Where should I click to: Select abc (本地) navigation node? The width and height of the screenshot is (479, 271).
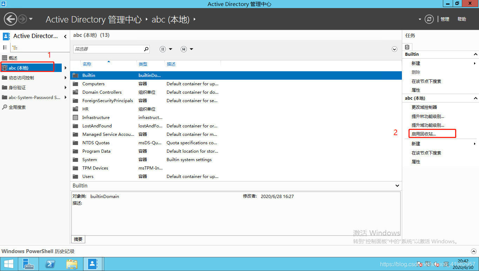coord(31,68)
